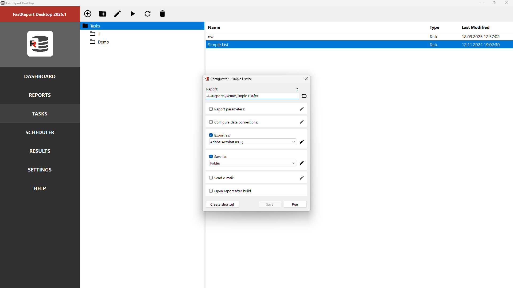Open the Folder save destination dropdown
Viewport: 513px width, 288px height.
[x=252, y=163]
